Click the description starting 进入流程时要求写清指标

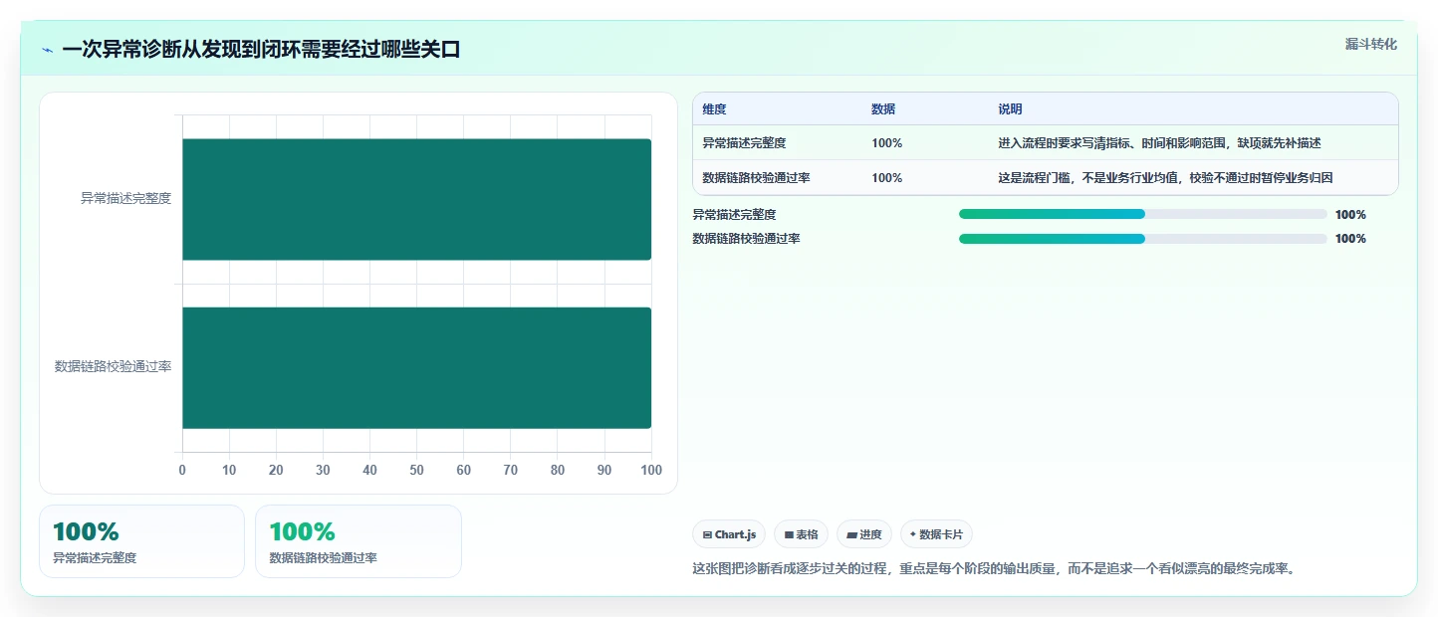pyautogui.click(x=1159, y=143)
